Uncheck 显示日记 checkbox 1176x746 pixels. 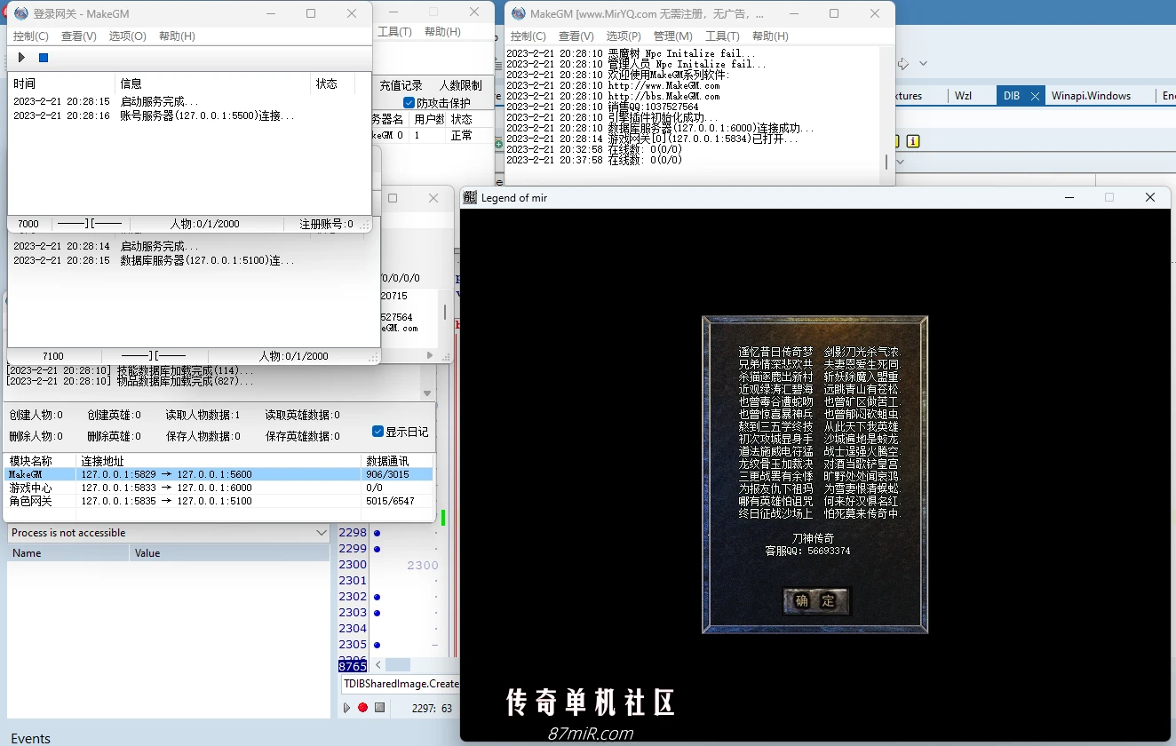[x=378, y=432]
